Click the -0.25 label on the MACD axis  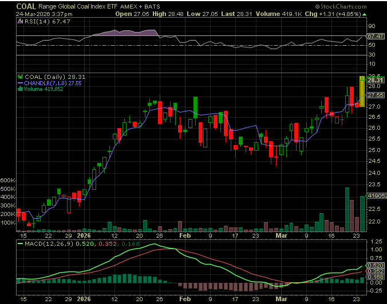(376, 291)
